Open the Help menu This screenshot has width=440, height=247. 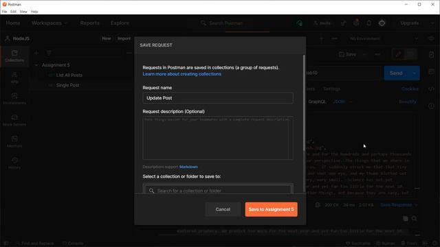click(x=34, y=12)
